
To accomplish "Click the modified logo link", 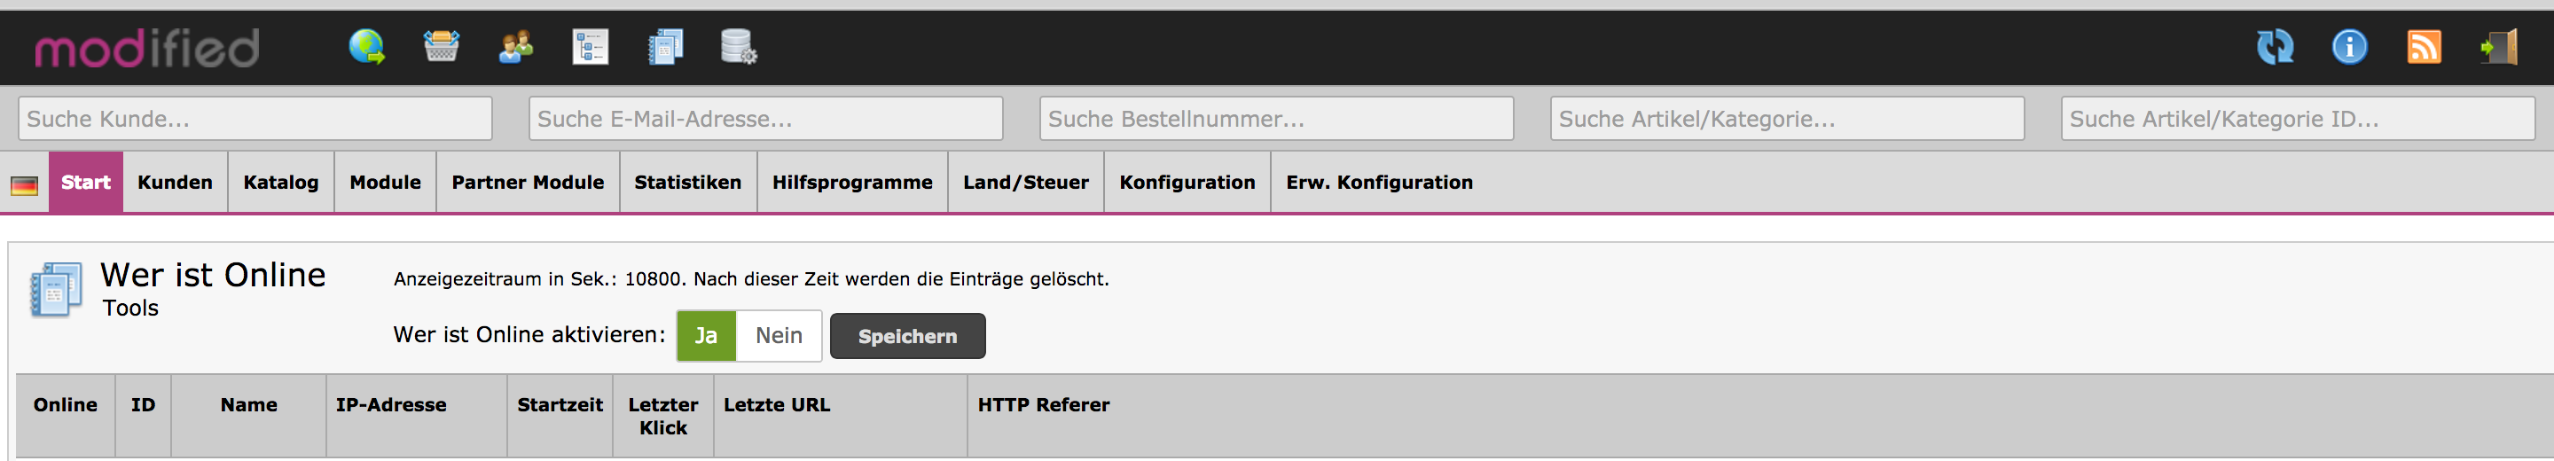I will coord(146,48).
